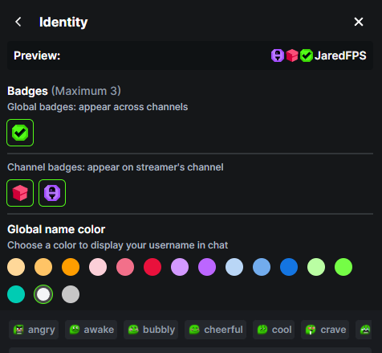The image size is (382, 353).
Task: Select the teal name color
Action: tap(16, 294)
